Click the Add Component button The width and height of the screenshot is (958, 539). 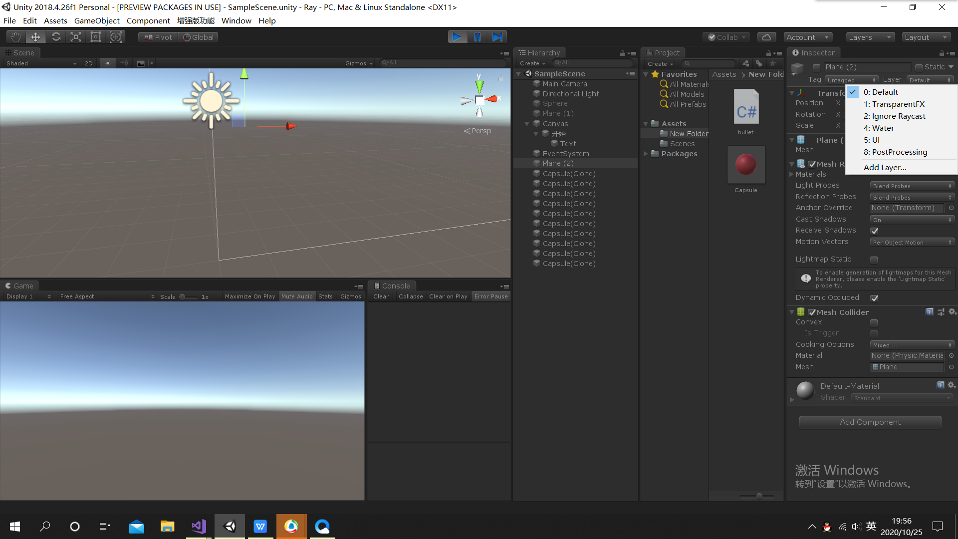coord(870,422)
